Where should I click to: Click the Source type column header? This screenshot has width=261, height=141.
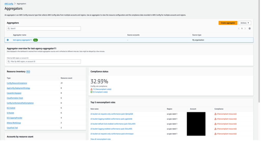click(197, 35)
